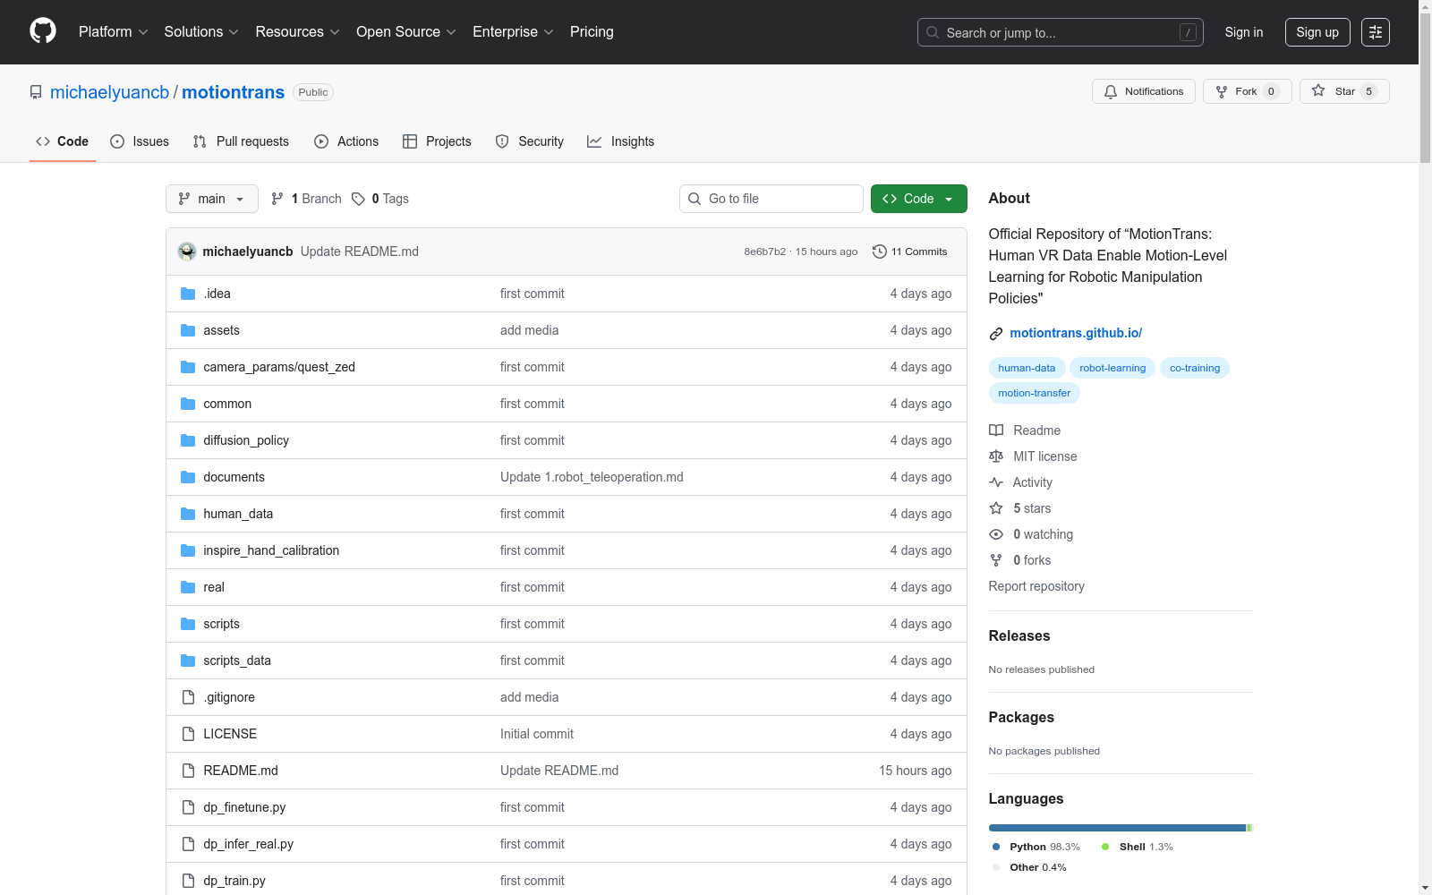Click the robot-learning topic tag
1432x895 pixels.
point(1112,368)
